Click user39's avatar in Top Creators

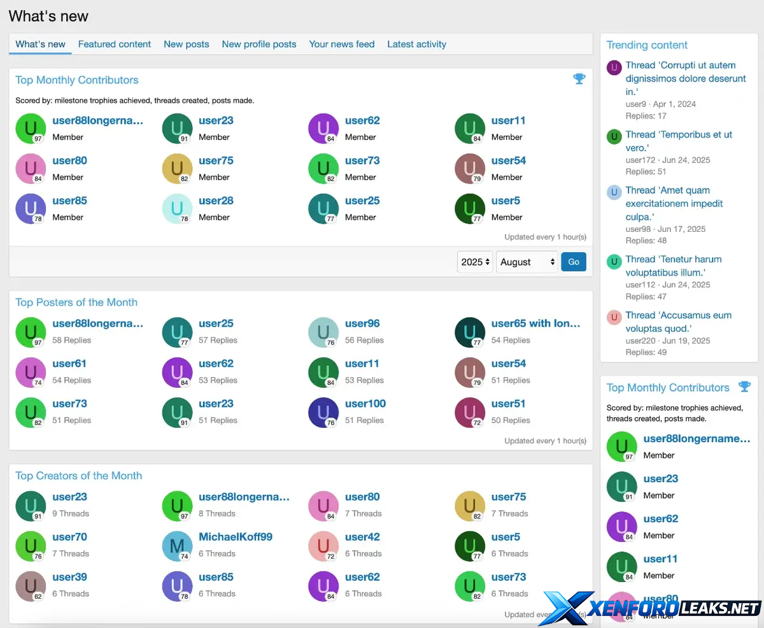tap(31, 586)
